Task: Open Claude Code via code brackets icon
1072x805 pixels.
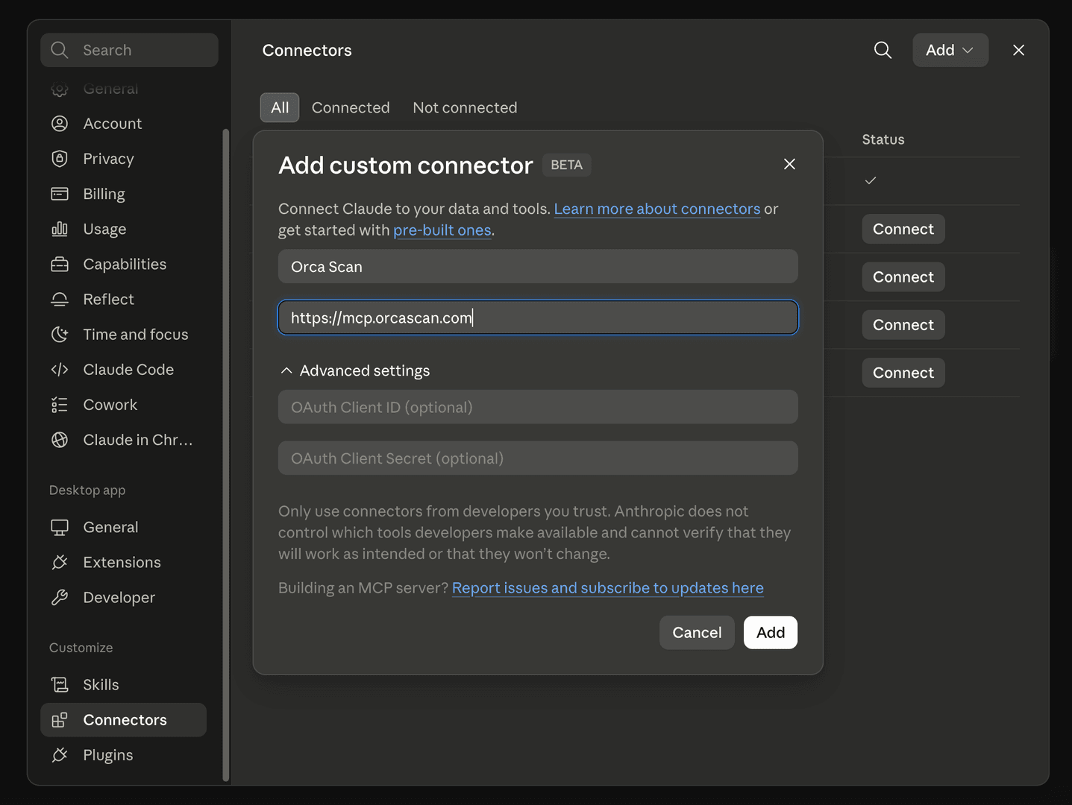Action: pos(60,370)
